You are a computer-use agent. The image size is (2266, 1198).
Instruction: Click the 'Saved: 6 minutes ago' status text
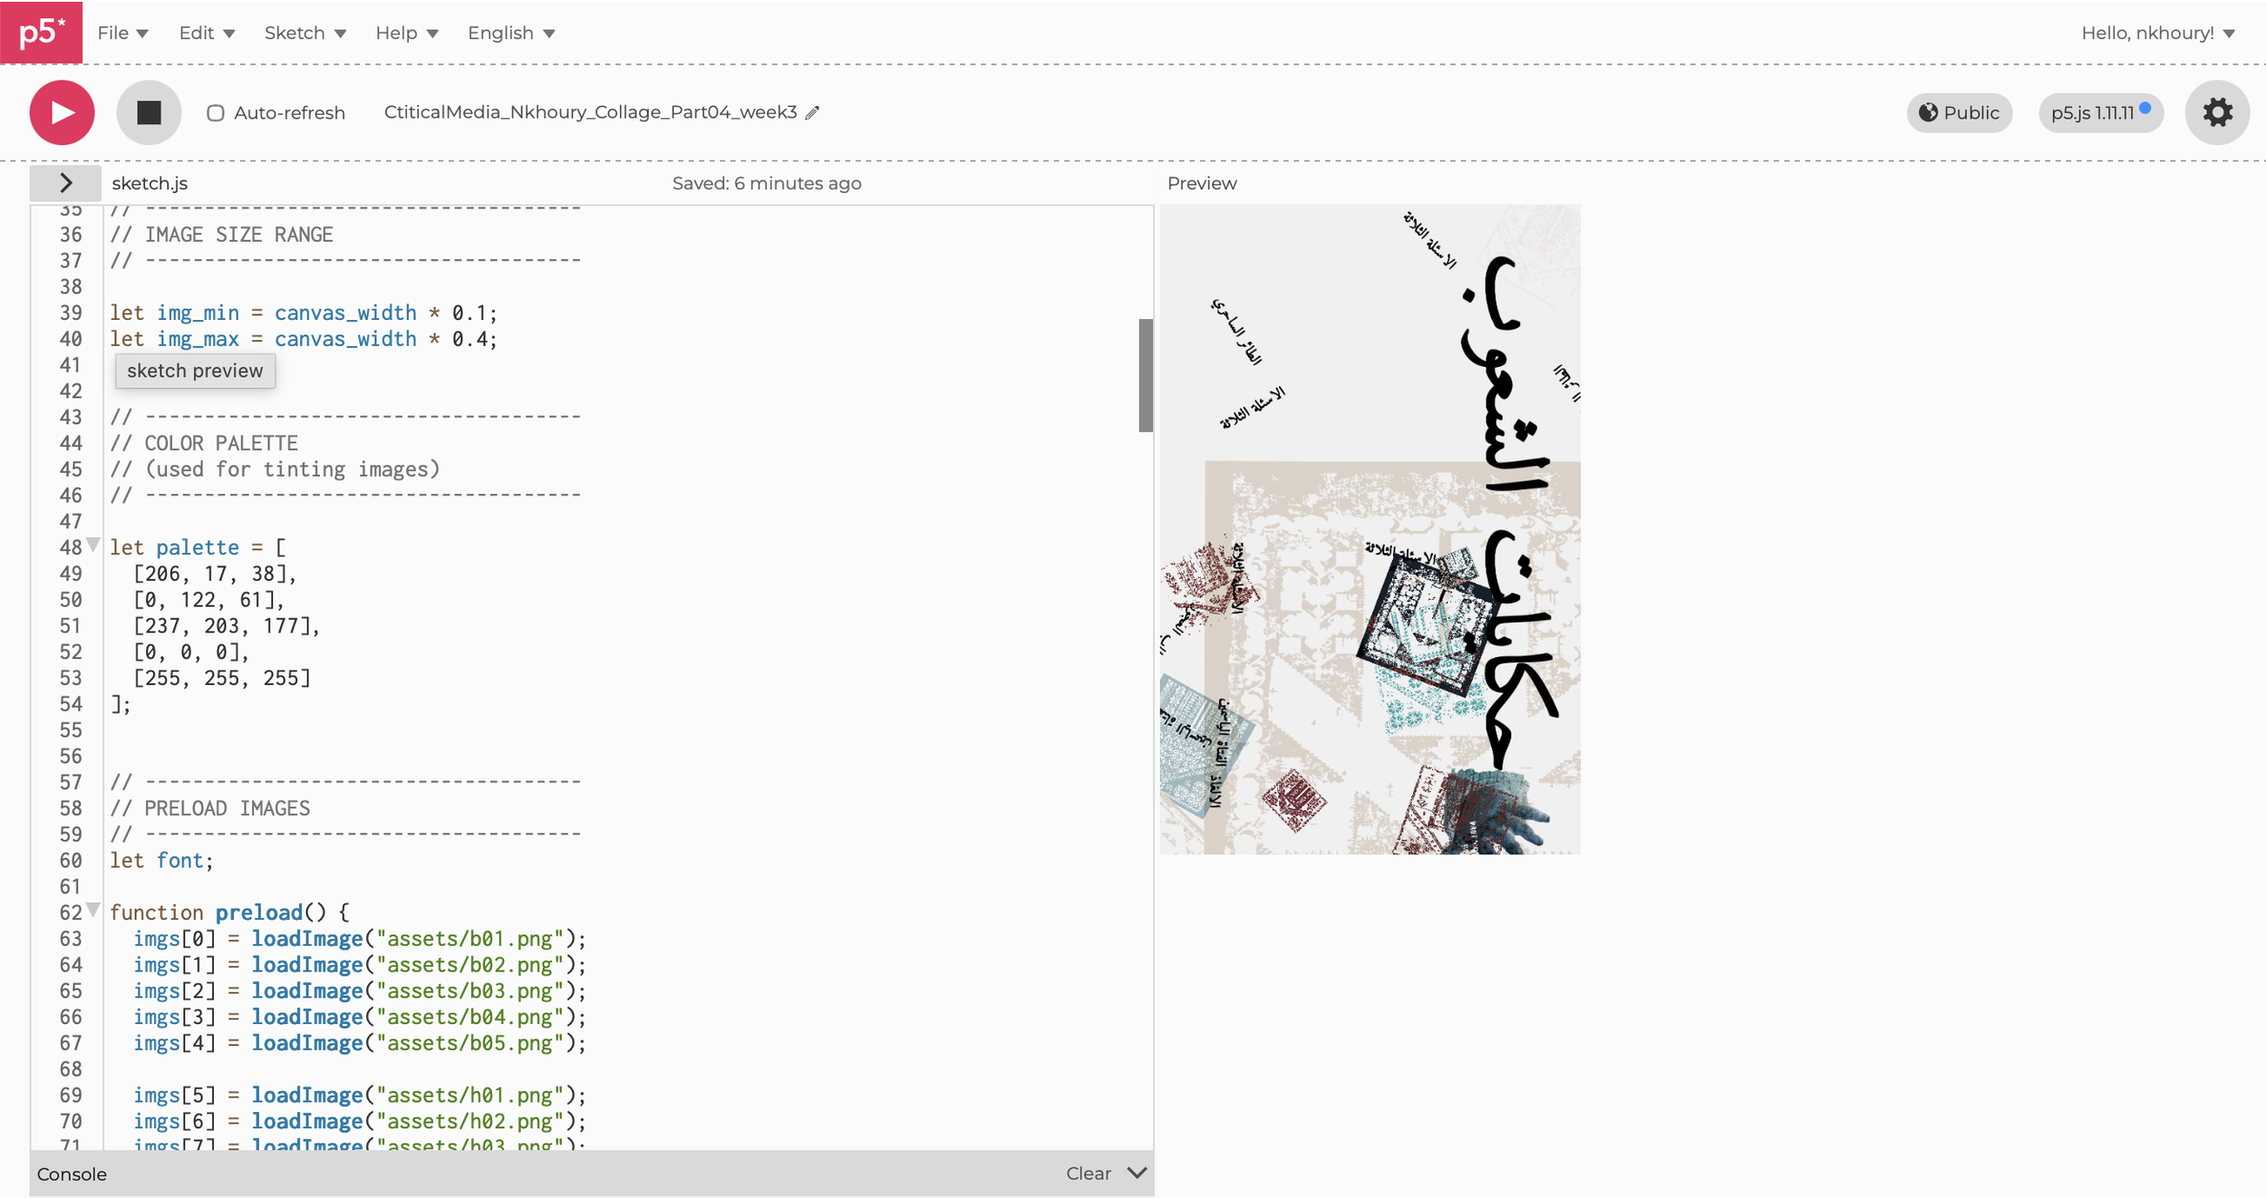pyautogui.click(x=767, y=183)
